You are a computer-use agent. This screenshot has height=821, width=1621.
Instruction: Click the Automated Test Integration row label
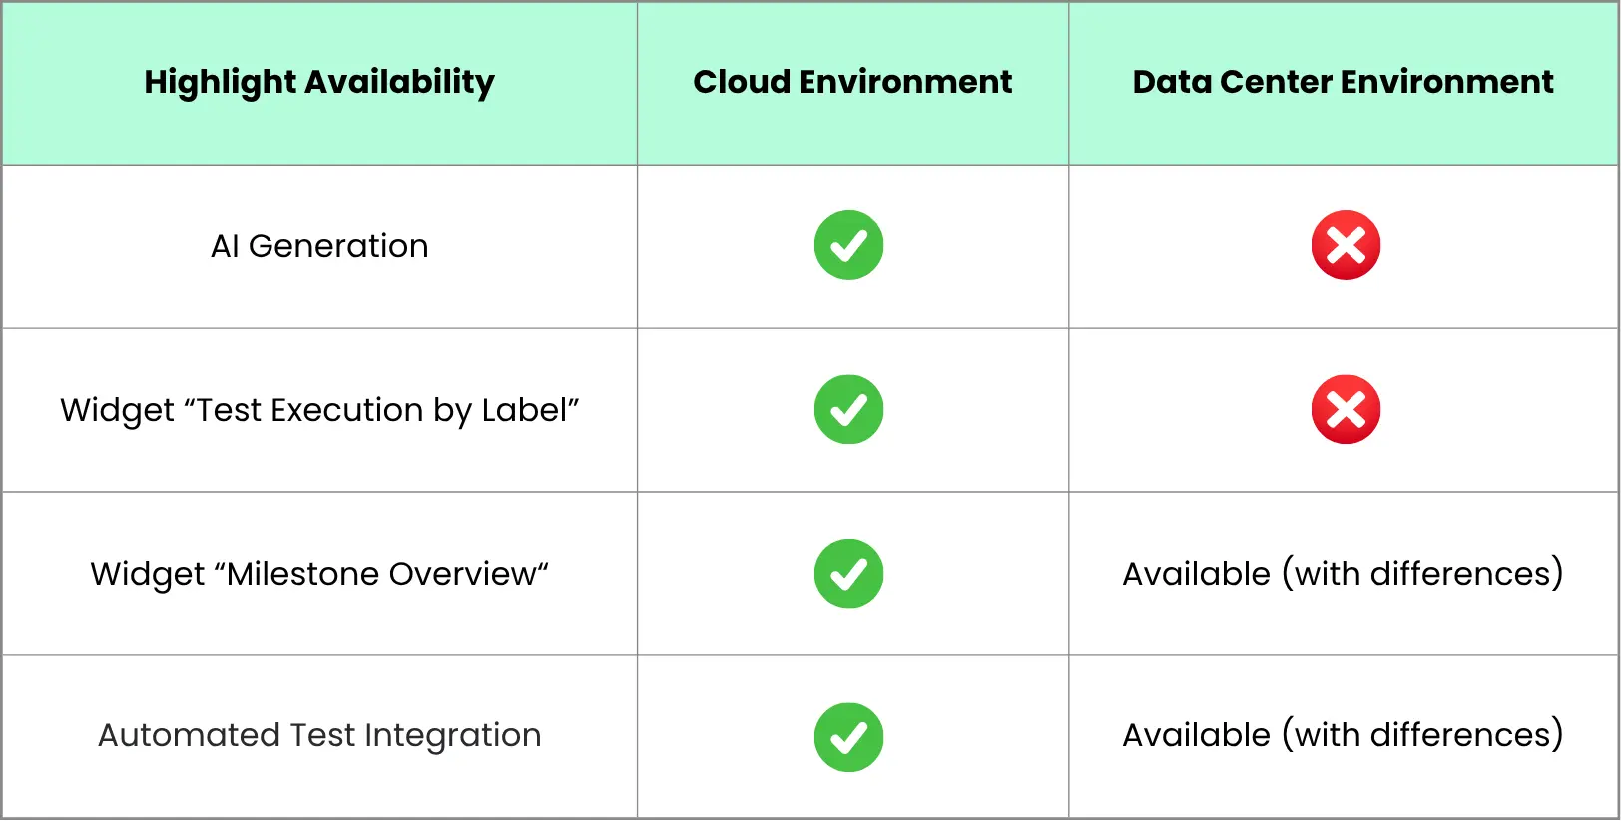click(319, 735)
